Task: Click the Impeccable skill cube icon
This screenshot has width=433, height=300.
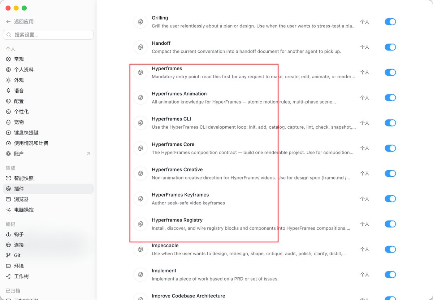Action: tap(140, 249)
